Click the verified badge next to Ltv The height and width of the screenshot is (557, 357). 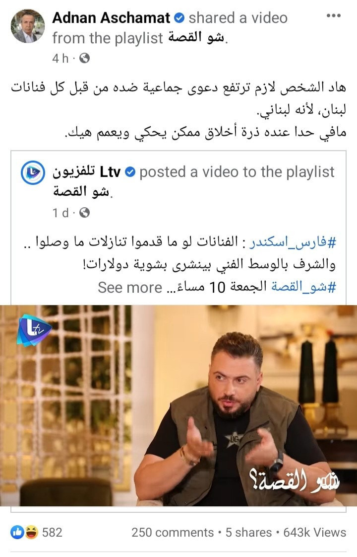click(130, 172)
